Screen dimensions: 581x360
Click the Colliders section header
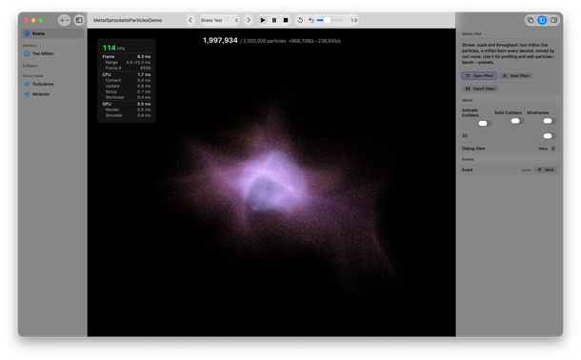(x=30, y=66)
